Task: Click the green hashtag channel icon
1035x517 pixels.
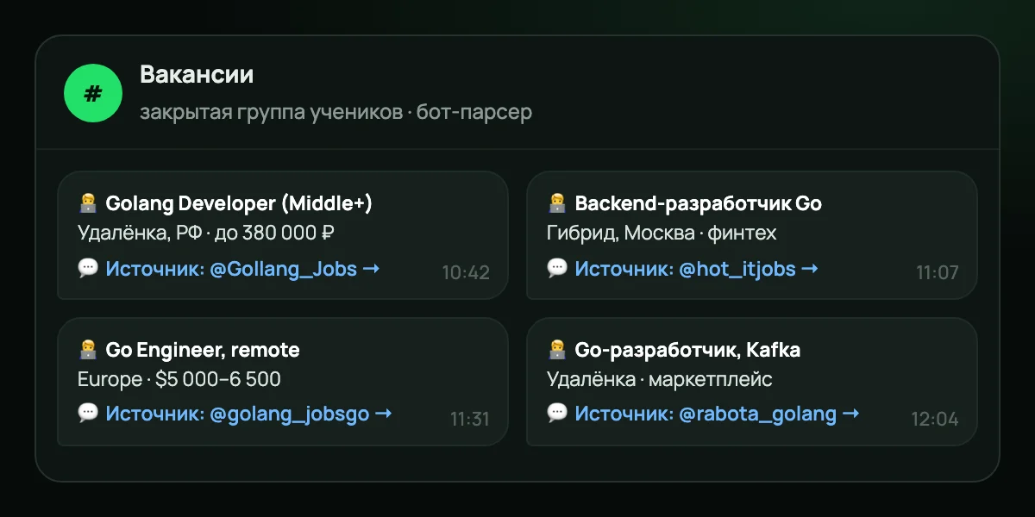Action: (x=93, y=93)
